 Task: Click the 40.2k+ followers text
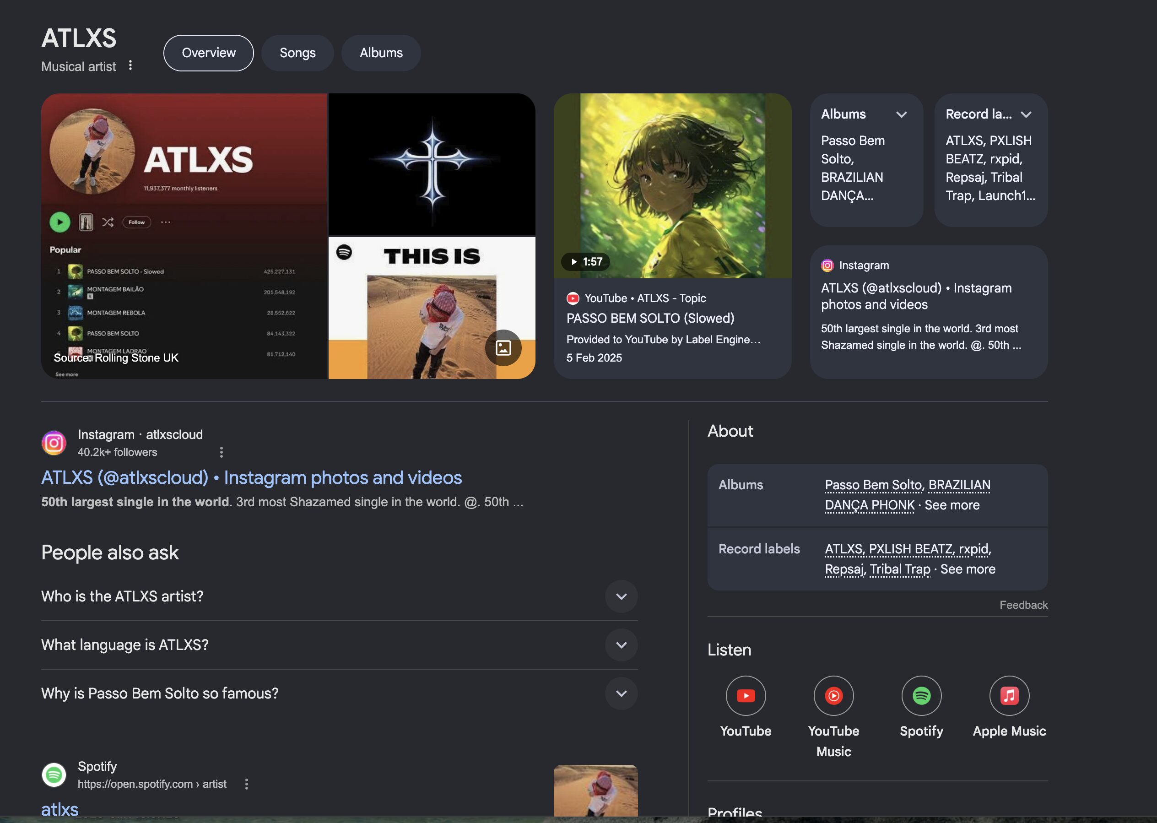pos(117,452)
